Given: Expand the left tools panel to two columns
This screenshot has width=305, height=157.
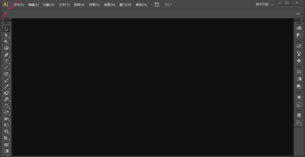Looking at the screenshot, I should [x=3, y=20].
